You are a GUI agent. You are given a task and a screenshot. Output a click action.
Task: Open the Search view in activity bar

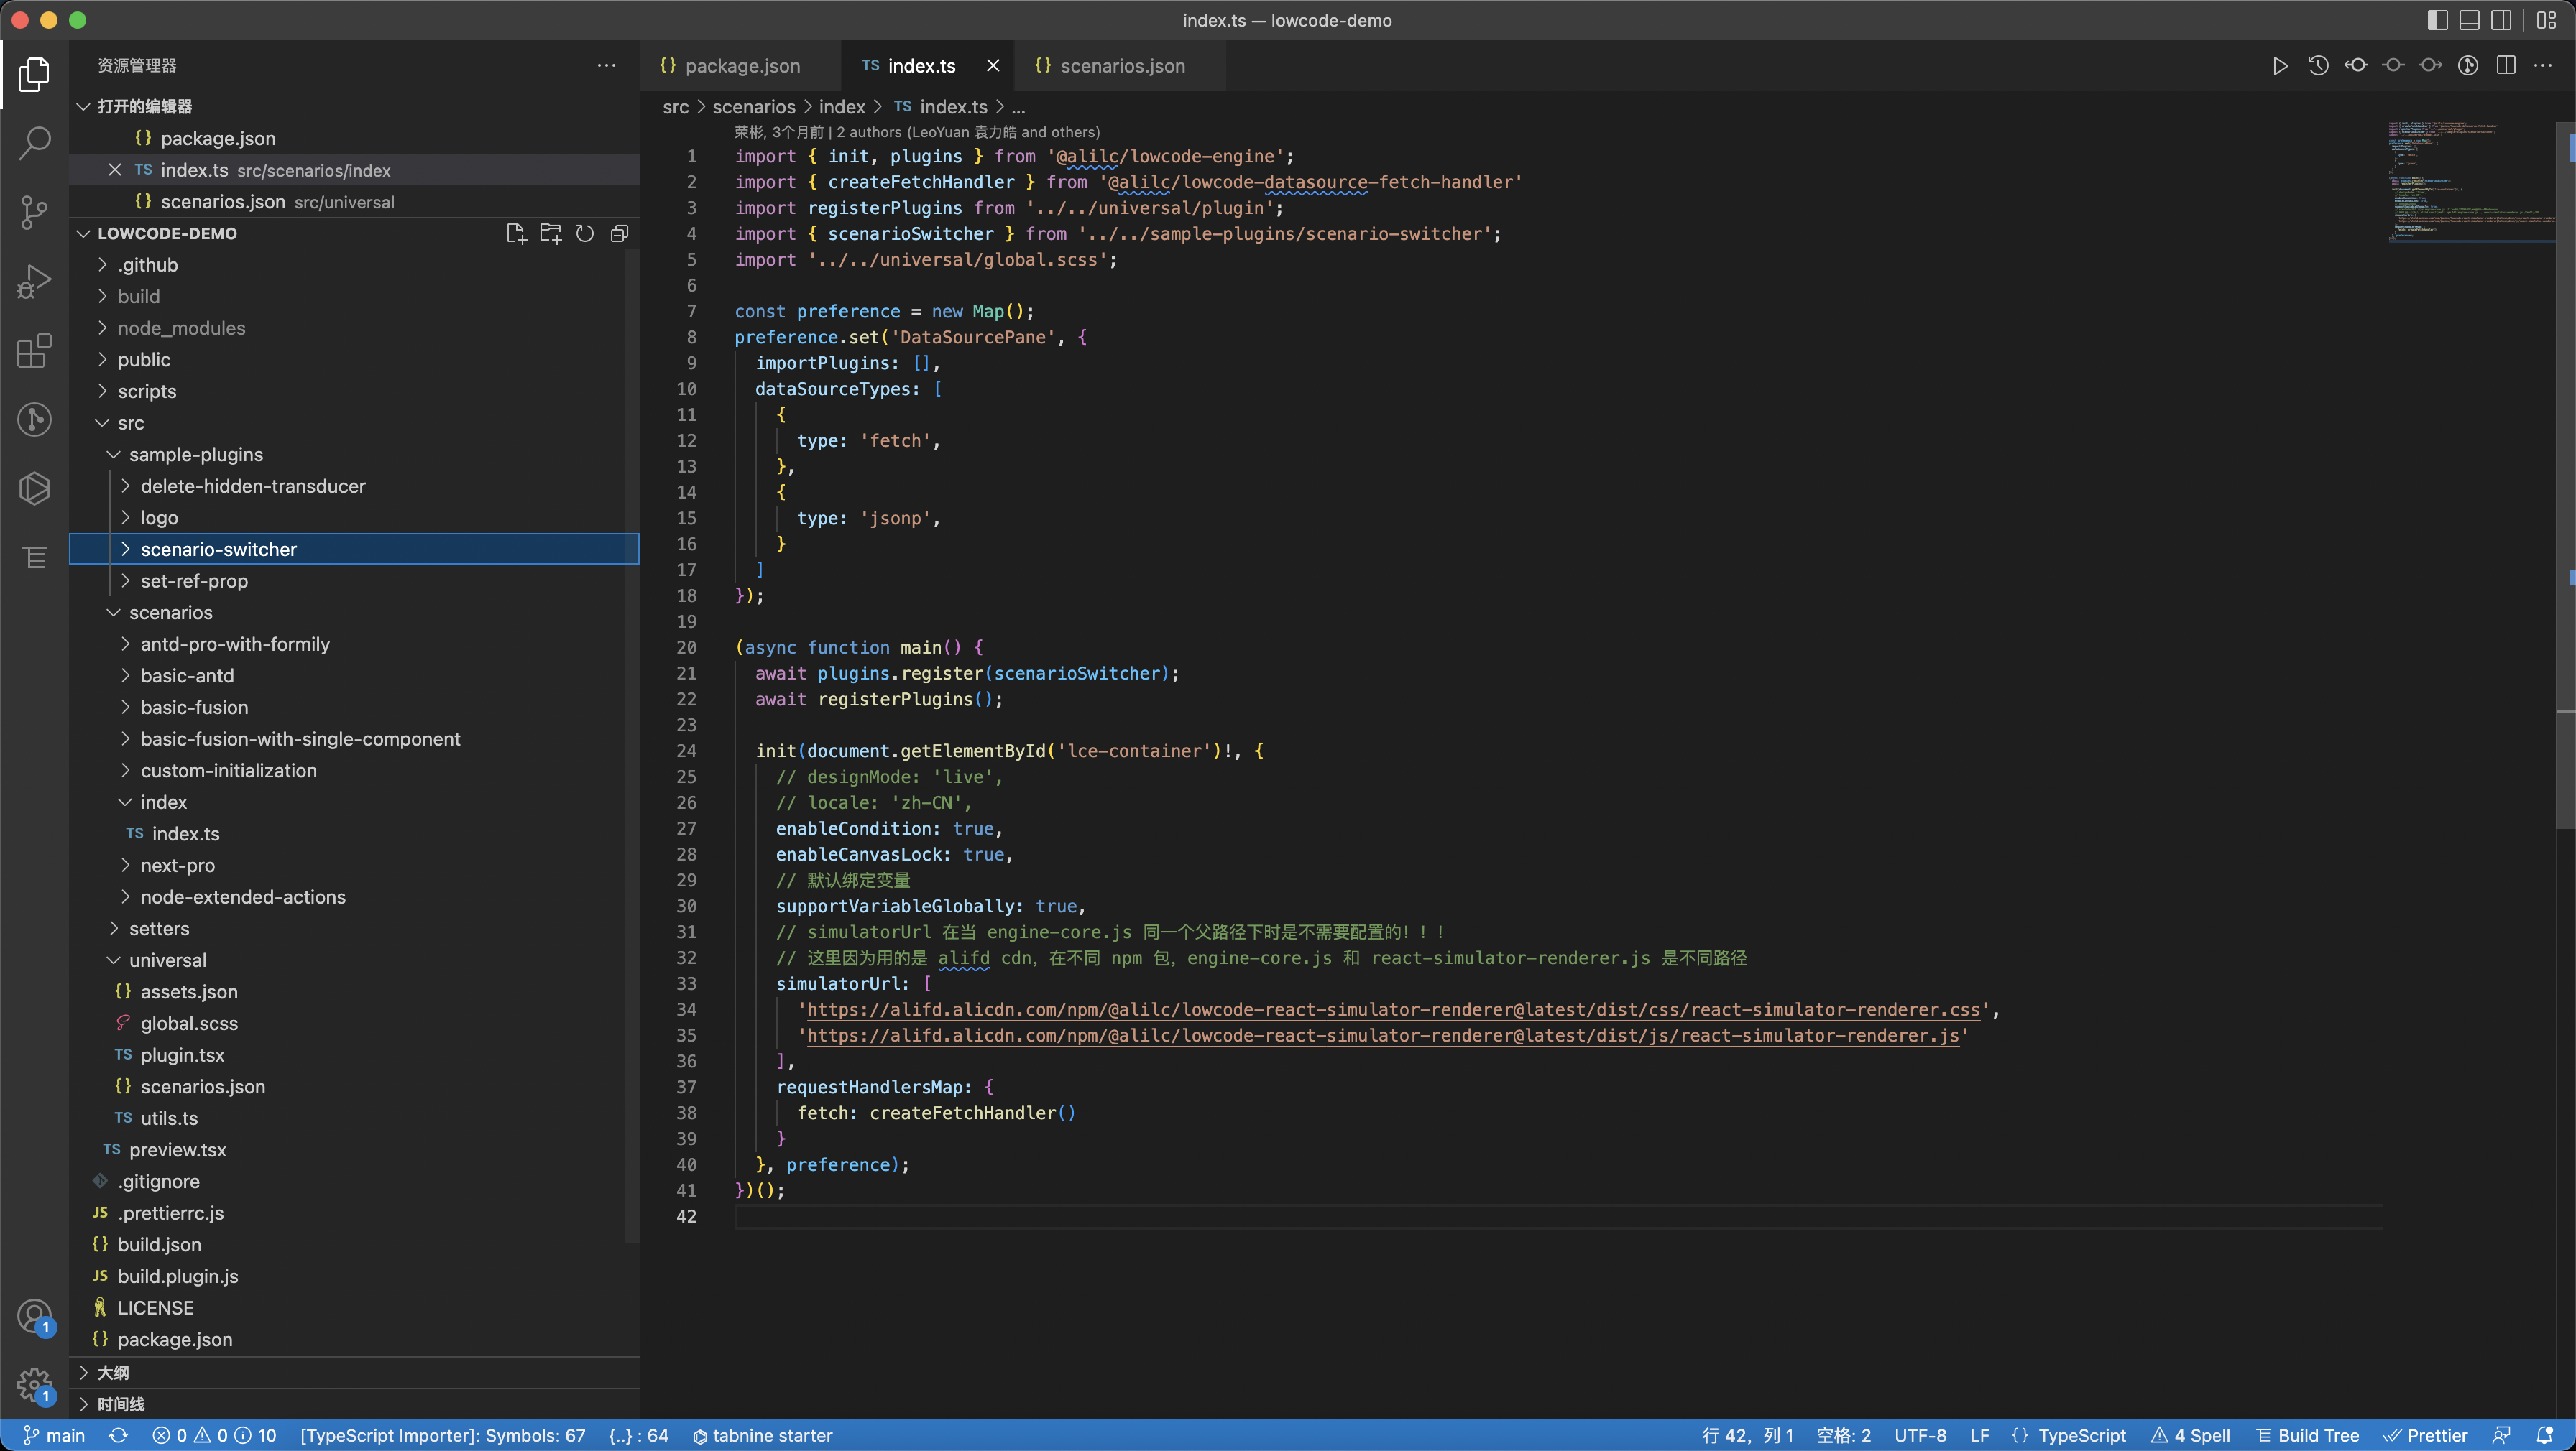[x=34, y=143]
